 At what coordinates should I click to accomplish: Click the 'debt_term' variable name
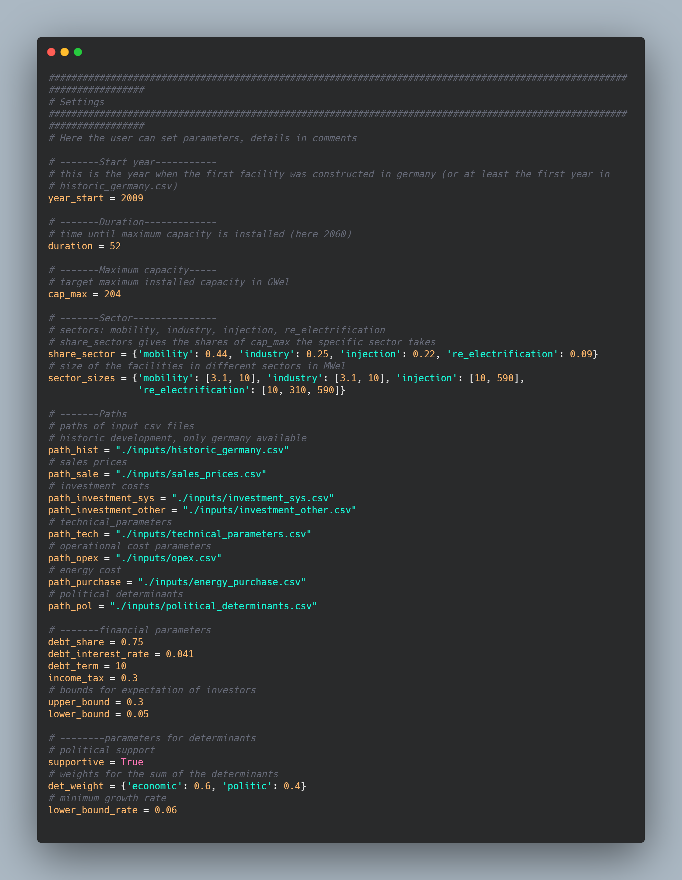pos(73,666)
